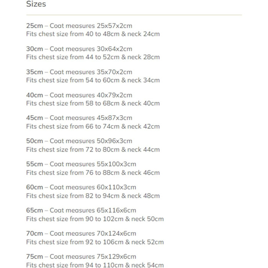Click the horizontal divider under Sizes
Image resolution: width=268 pixels, height=268 pixels.
(x=134, y=15)
